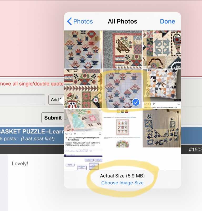Tap the bookmark icon under pillow photo
Viewport: 202px width, 211px height.
(x=179, y=104)
